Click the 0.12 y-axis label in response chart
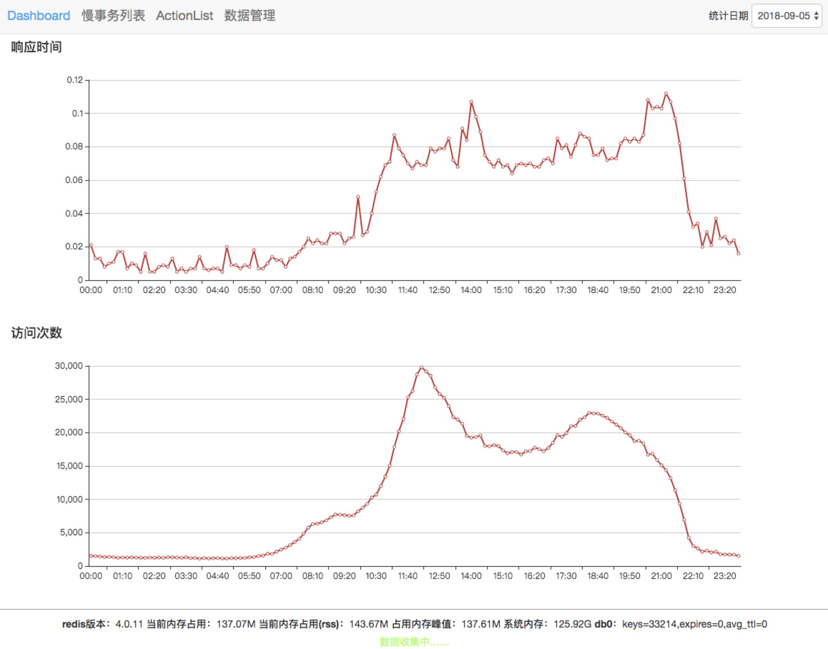 pyautogui.click(x=75, y=80)
